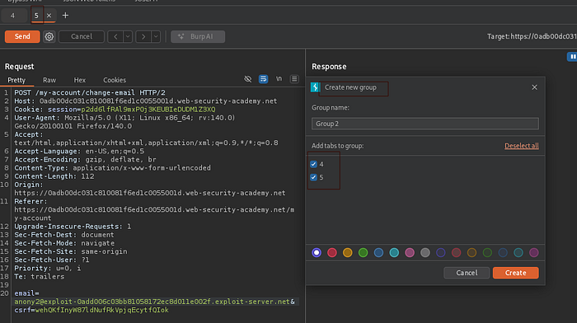Go back to previous request arrow
577x323 pixels.
click(x=115, y=36)
